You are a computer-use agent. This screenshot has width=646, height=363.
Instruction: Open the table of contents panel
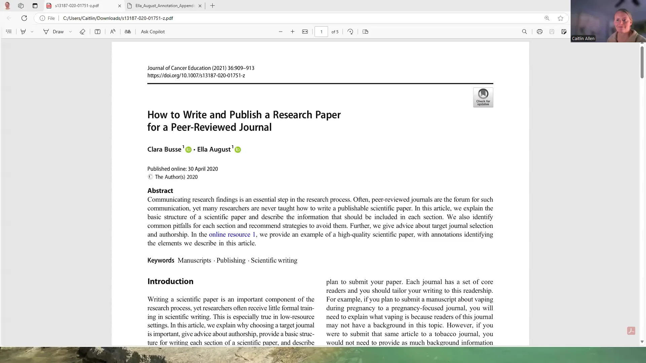[x=9, y=32]
